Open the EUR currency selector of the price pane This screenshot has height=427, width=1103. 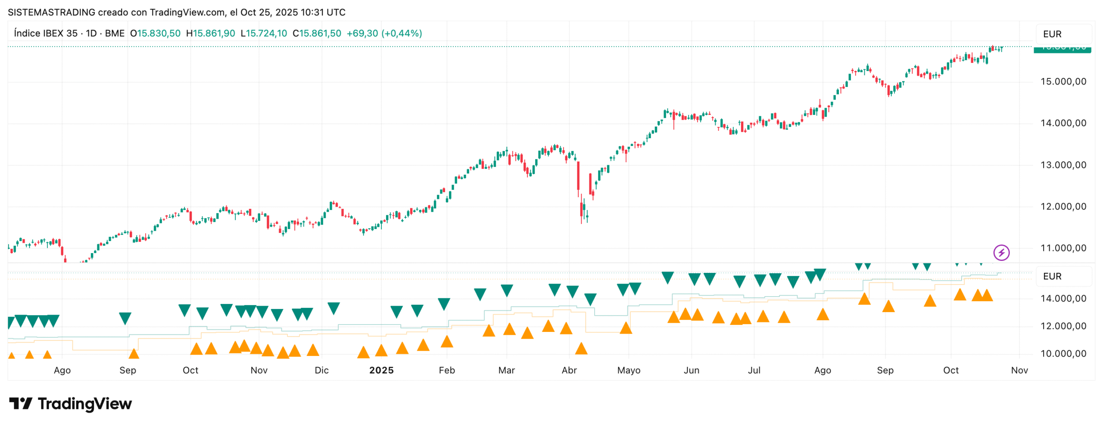tap(1062, 34)
